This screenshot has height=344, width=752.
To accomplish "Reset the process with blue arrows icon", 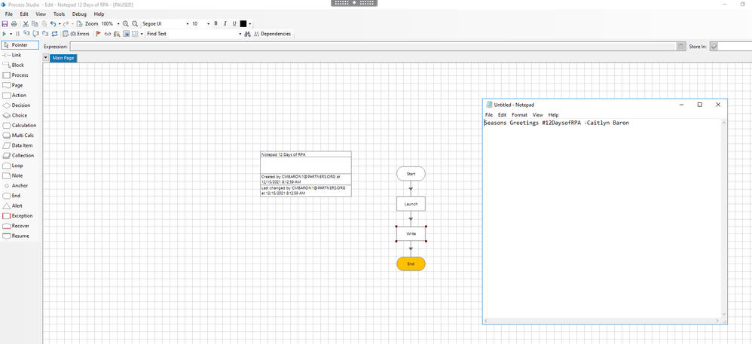I will click(55, 34).
